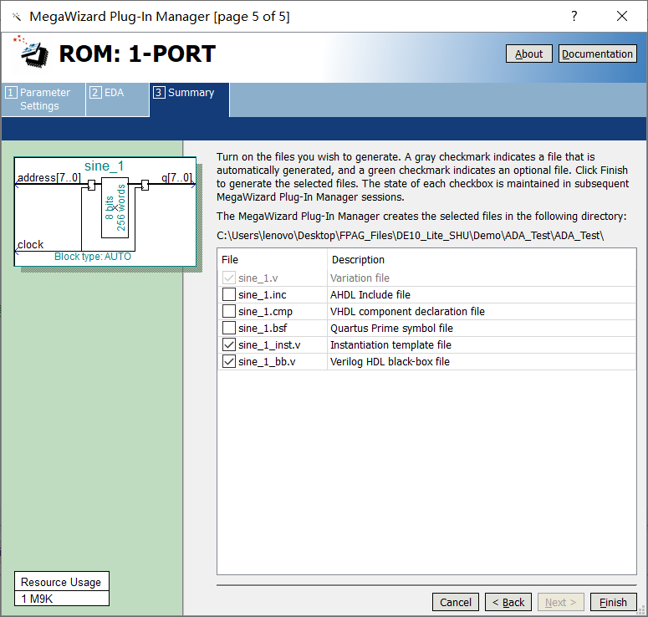The height and width of the screenshot is (617, 648).
Task: Click the Cancel button
Action: pyautogui.click(x=456, y=602)
